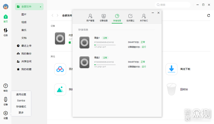Open 视频 videos category

(x=24, y=22)
